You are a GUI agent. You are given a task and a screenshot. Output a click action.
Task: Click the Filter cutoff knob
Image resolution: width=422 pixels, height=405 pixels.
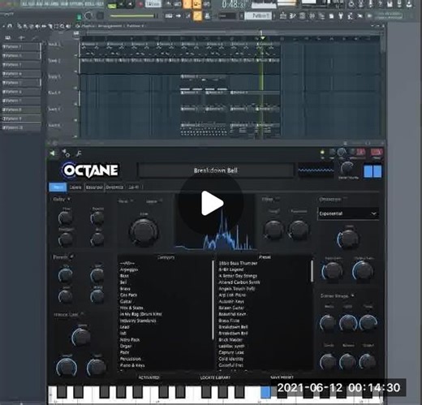tap(273, 230)
